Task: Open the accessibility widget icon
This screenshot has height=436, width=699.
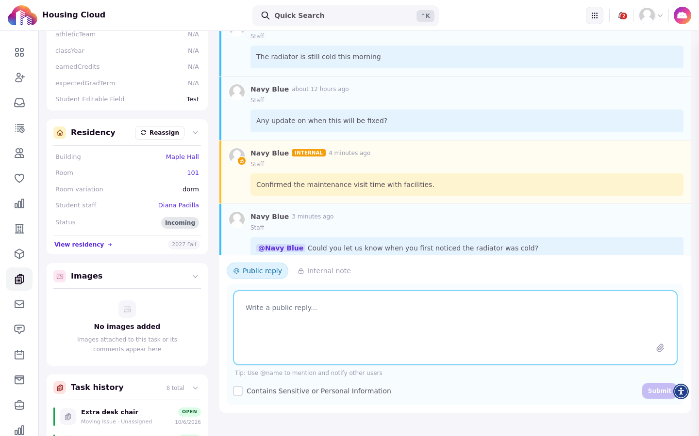Action: coord(681,391)
